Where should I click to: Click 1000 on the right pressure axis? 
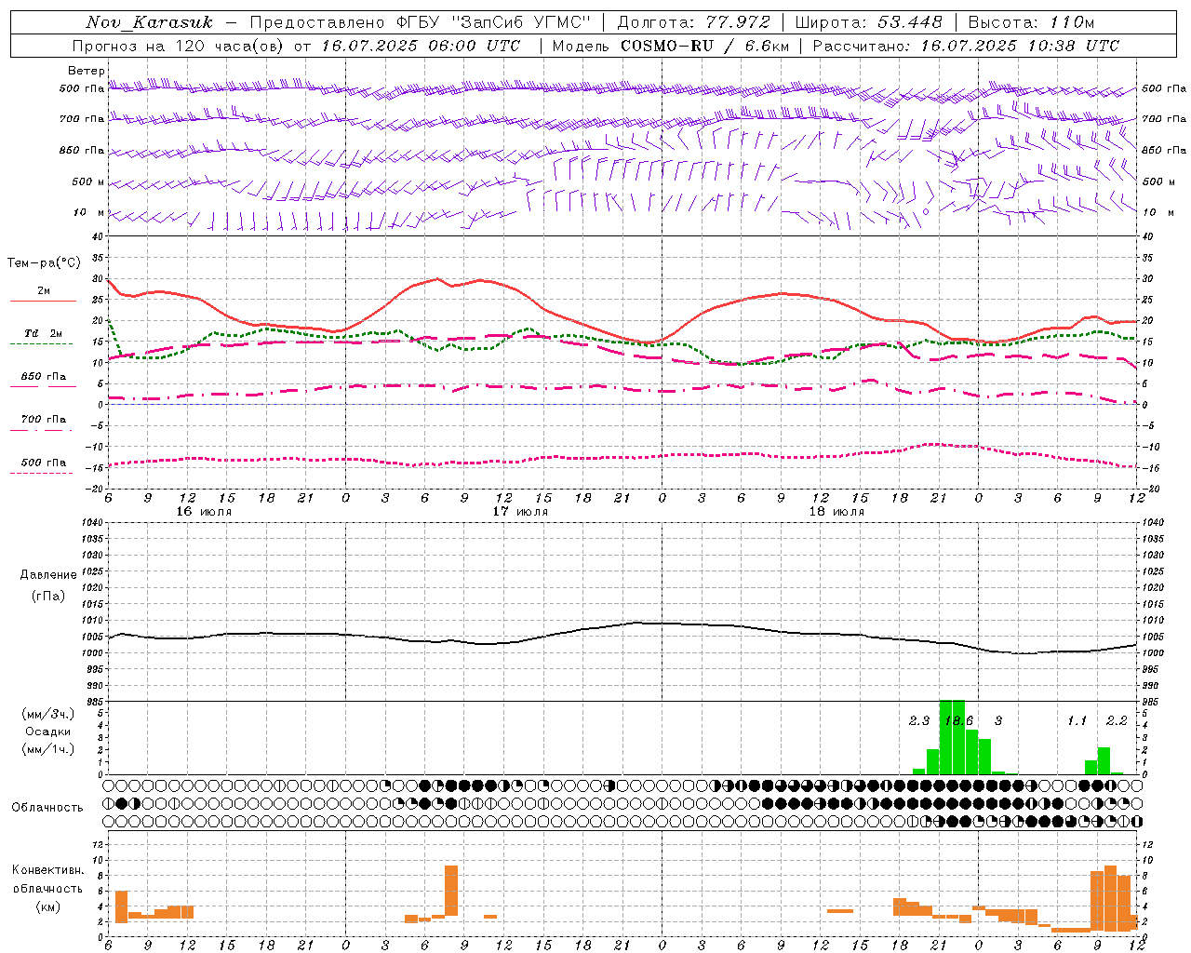pyautogui.click(x=1153, y=653)
